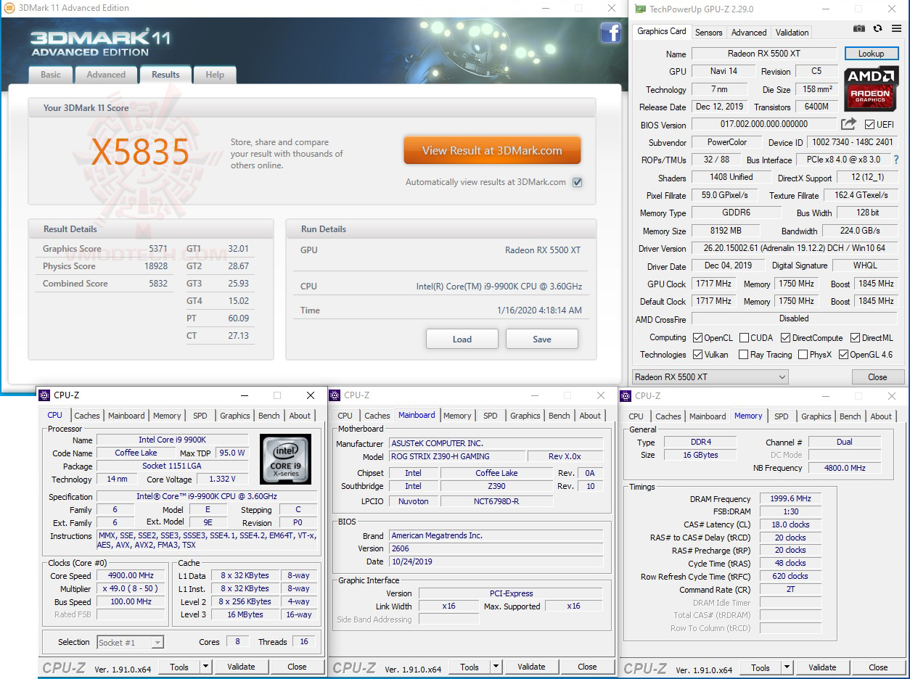
Task: Expand the Tools dropdown arrow in the CPU-Z CPU window
Action: tap(205, 667)
